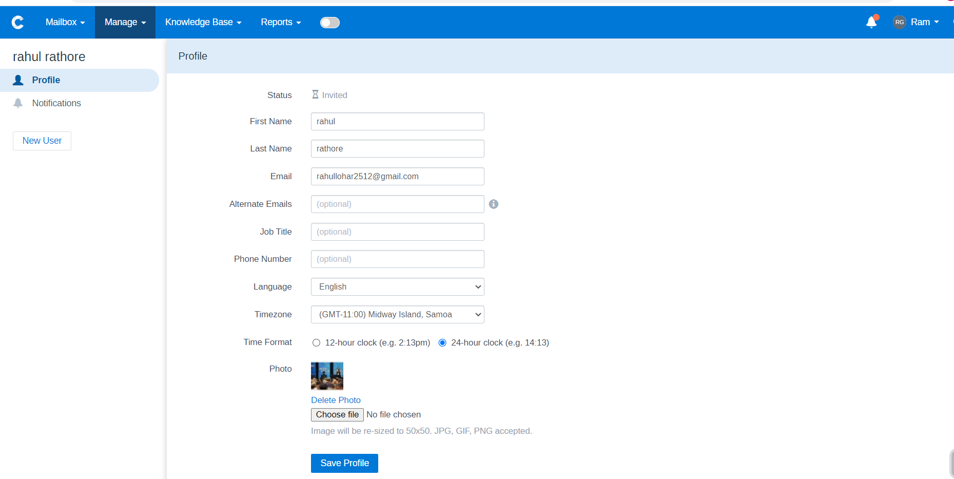Click the Notifications bell icon in sidebar
The image size is (954, 479).
[x=18, y=103]
